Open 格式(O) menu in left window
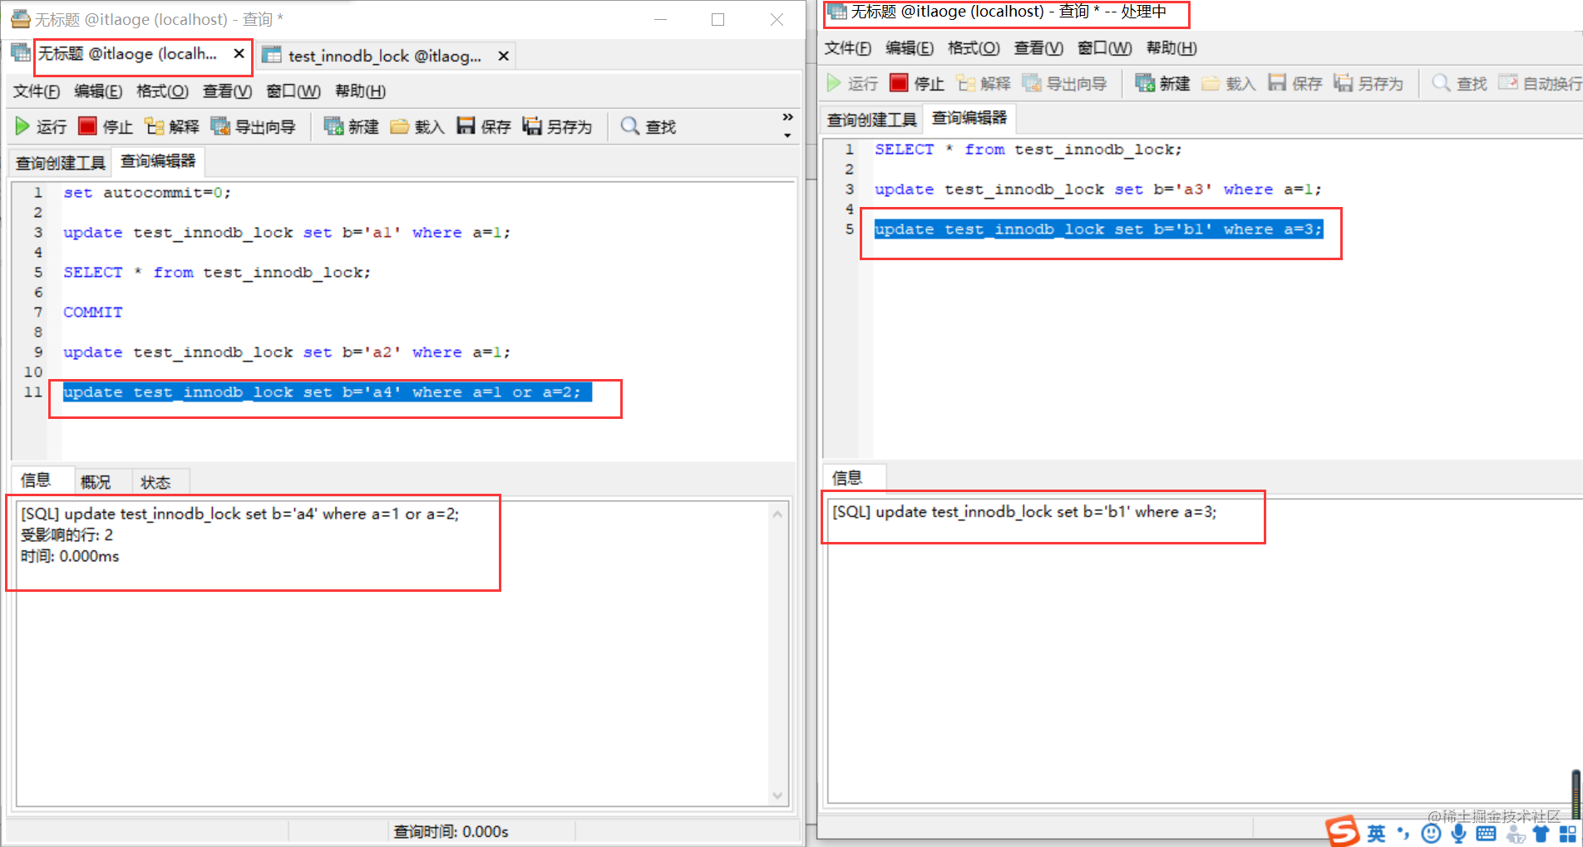This screenshot has height=847, width=1583. [x=162, y=91]
